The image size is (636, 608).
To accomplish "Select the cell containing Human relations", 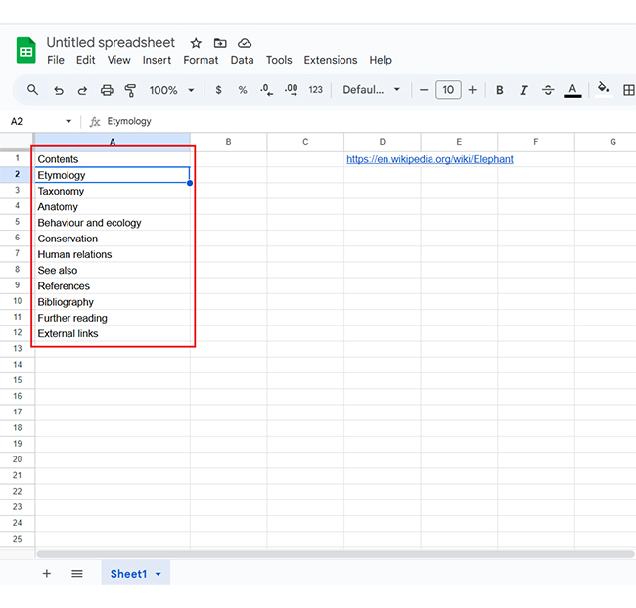I will point(75,254).
